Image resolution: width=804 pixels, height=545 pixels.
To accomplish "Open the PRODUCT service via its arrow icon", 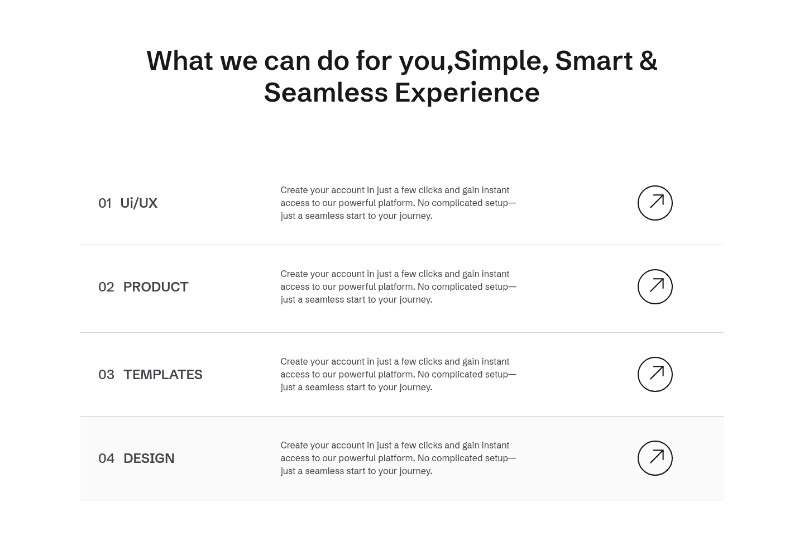I will click(x=655, y=286).
